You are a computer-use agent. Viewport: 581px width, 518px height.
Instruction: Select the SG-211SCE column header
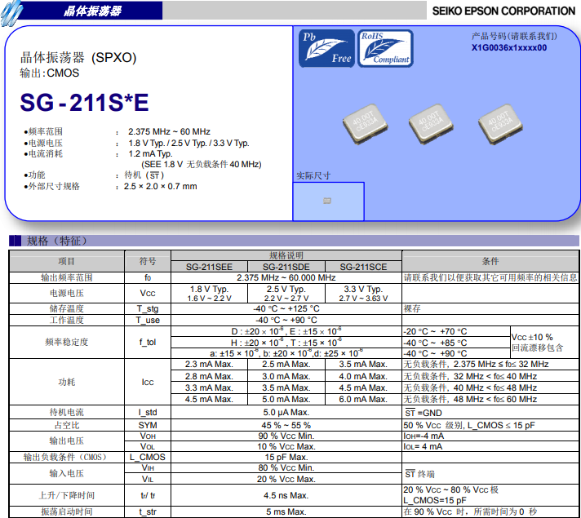click(x=363, y=267)
